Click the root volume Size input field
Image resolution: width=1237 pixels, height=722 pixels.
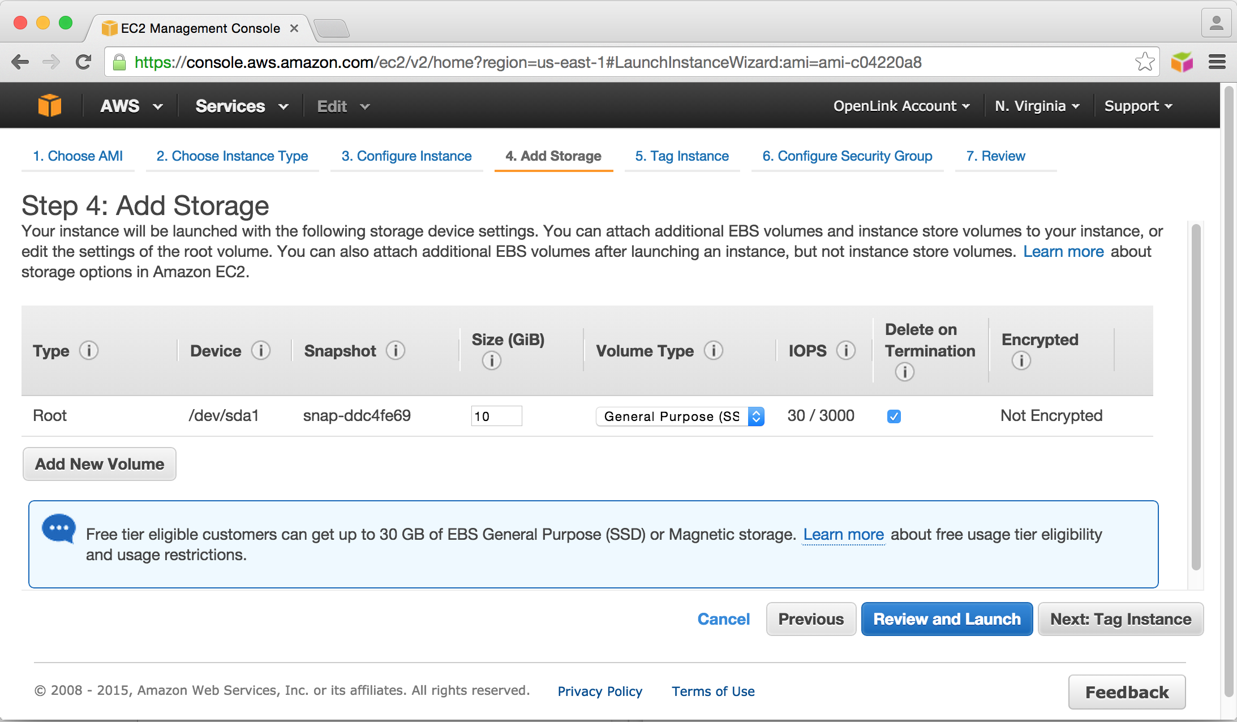point(496,416)
